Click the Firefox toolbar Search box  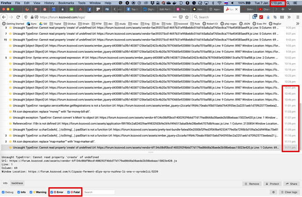point(221,17)
